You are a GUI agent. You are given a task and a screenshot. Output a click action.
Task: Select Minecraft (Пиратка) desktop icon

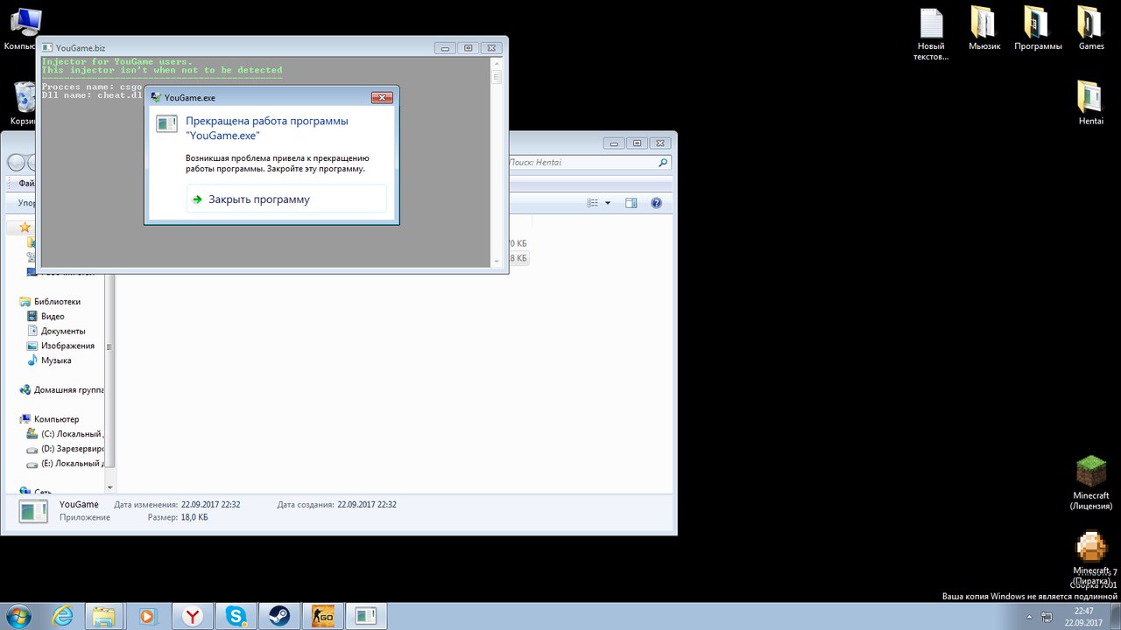coord(1091,558)
